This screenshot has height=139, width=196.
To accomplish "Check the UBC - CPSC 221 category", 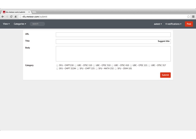I will 131,65.
